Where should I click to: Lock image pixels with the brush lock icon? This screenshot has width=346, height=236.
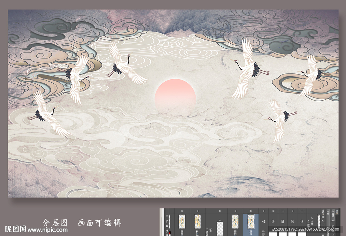click(x=323, y=221)
